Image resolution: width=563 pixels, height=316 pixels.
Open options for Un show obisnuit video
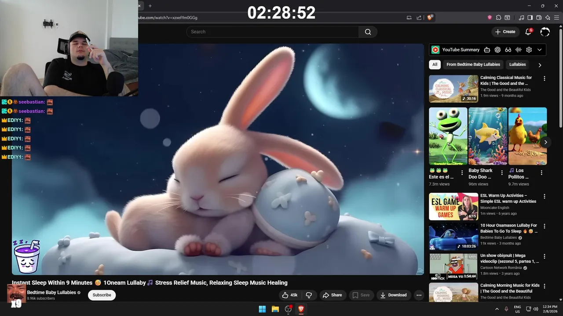pyautogui.click(x=545, y=256)
